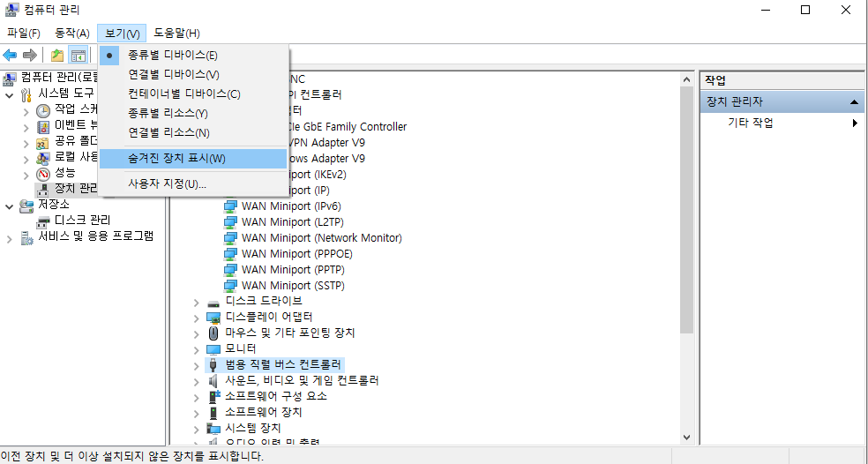Click the Forward arrow toolbar icon
The height and width of the screenshot is (464, 868).
29,56
